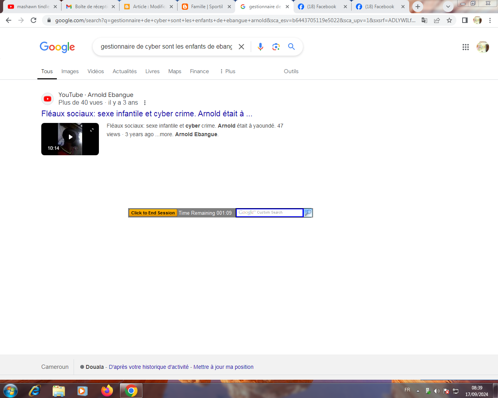The width and height of the screenshot is (498, 398).
Task: Open tab search dropdown arrow
Action: 448,7
